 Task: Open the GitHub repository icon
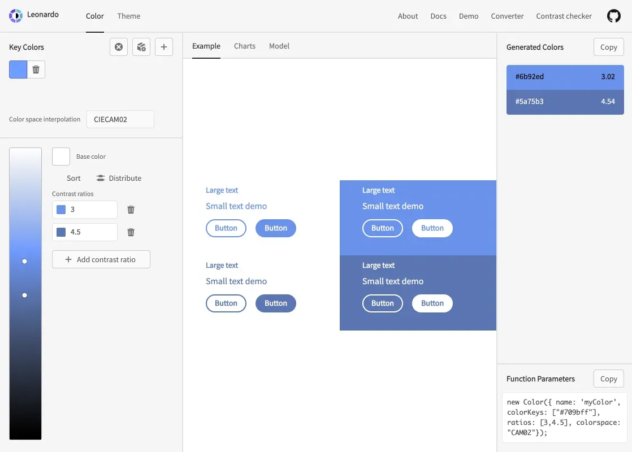tap(613, 16)
